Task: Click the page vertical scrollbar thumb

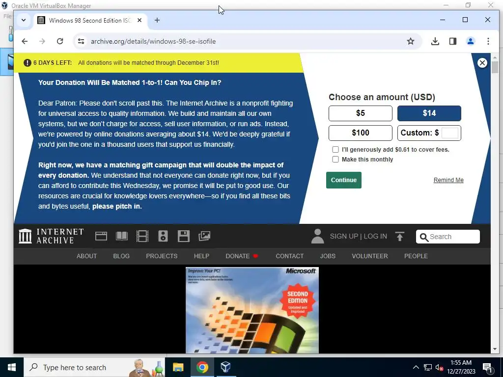Action: (x=494, y=68)
